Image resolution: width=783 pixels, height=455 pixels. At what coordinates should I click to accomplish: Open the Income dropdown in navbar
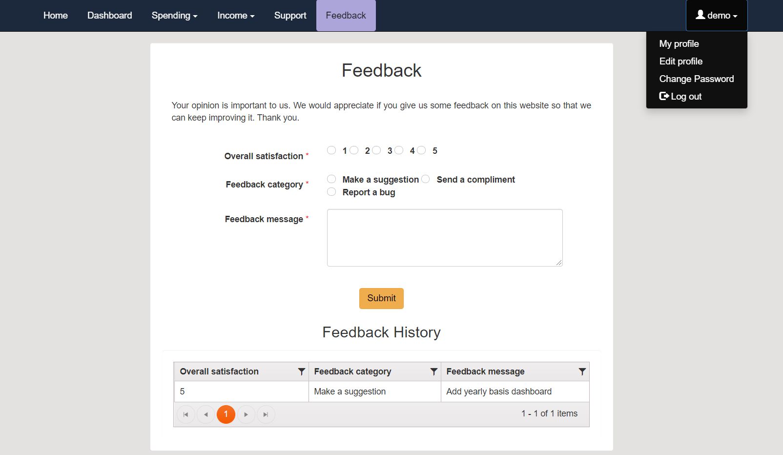click(x=236, y=16)
